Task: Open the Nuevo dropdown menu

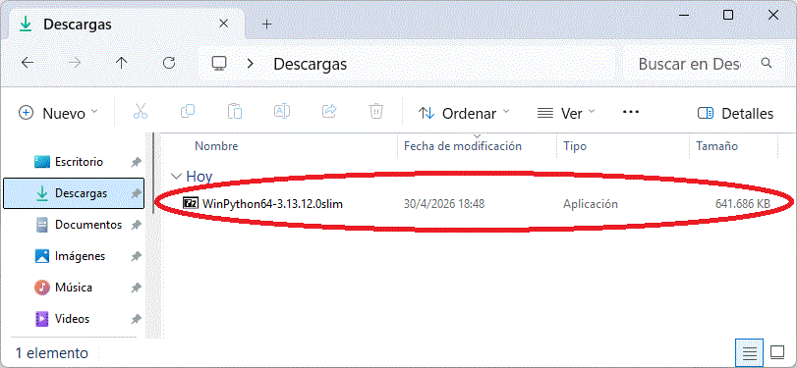Action: (x=58, y=113)
